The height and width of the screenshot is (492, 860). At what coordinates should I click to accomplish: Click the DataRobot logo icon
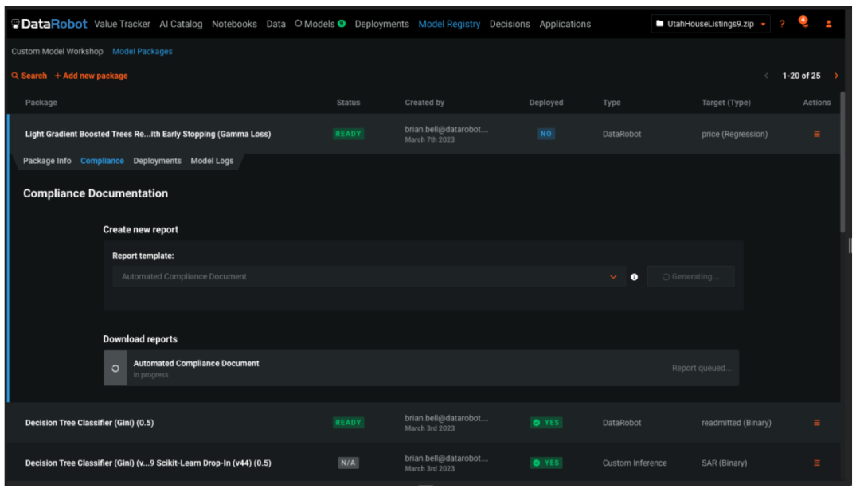tap(16, 24)
